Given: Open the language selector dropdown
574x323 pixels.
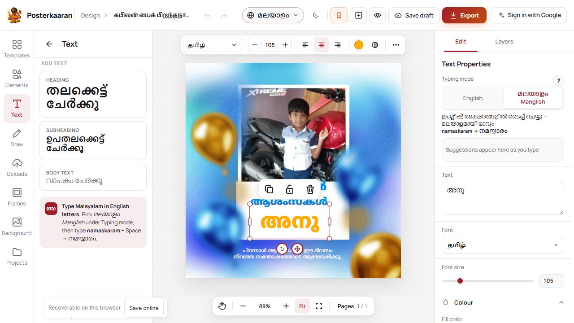Looking at the screenshot, I should coord(273,15).
